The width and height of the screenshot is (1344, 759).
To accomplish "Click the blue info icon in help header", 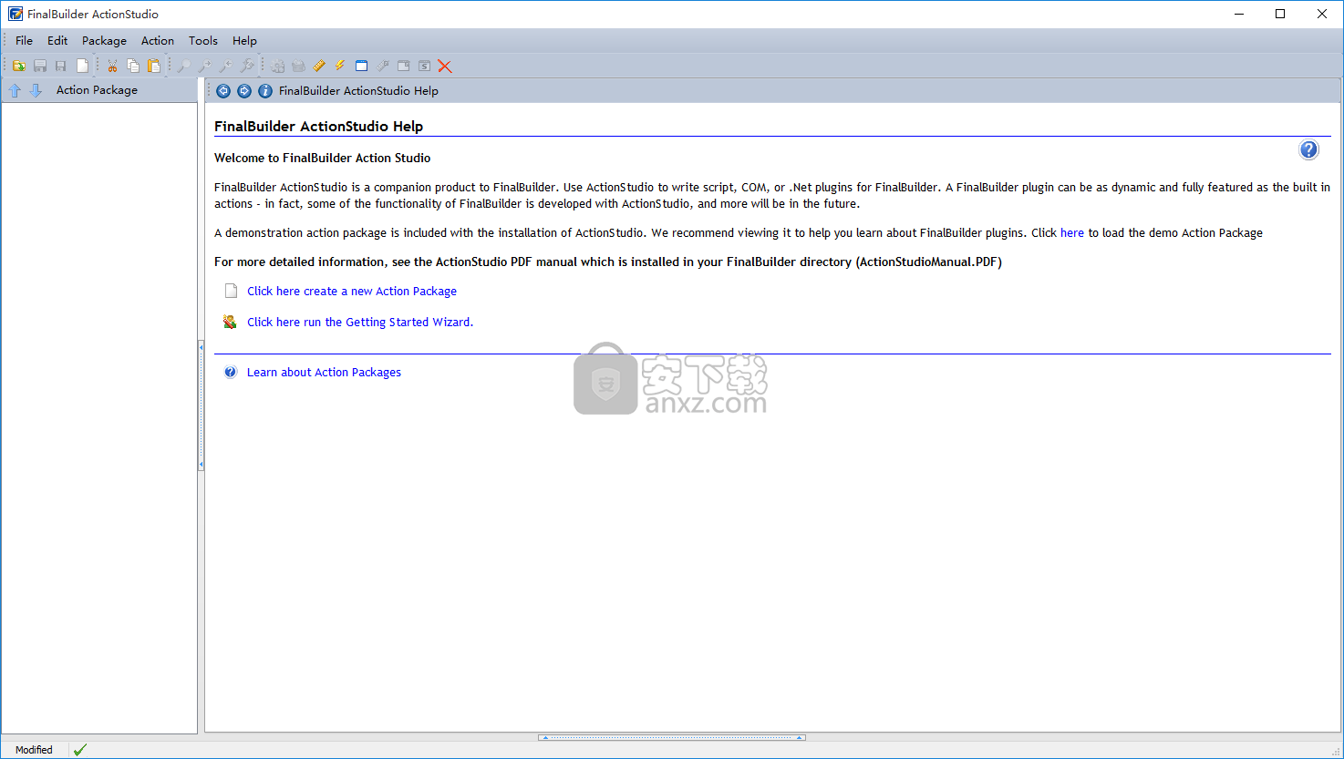I will click(x=265, y=90).
